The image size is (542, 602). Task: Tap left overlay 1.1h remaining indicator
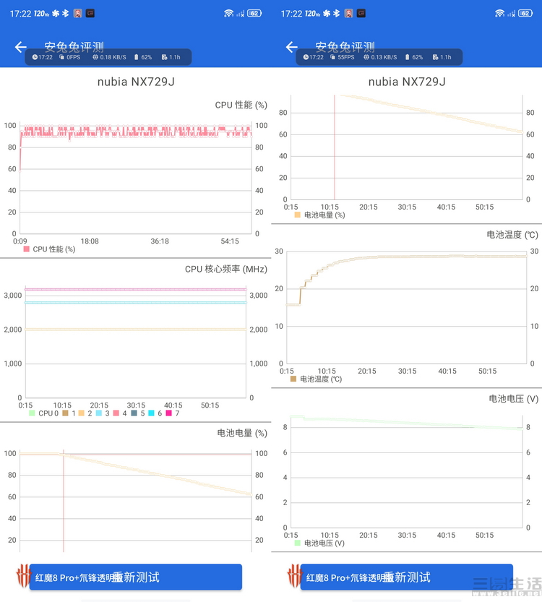tap(171, 57)
